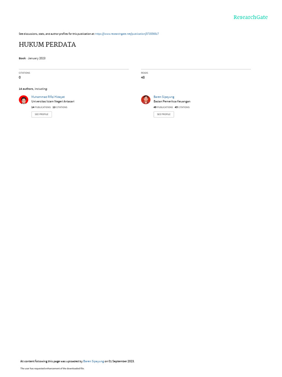The width and height of the screenshot is (282, 377).
Task: Click the Citations count label
Action: coord(25,73)
